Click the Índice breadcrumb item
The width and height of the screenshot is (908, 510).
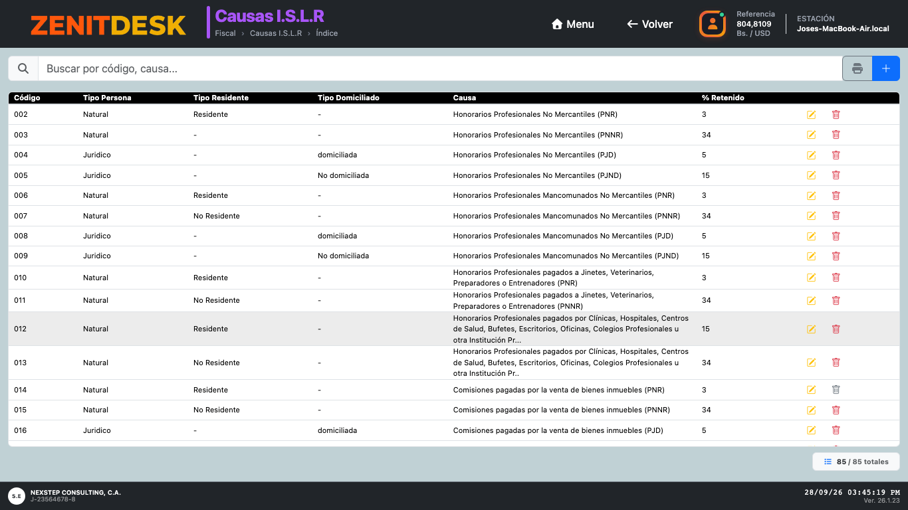coord(327,33)
